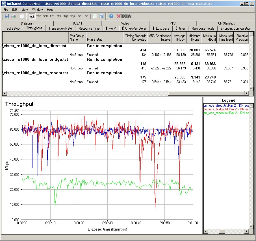
Task: Switch to the Jitter tab
Action: click(x=180, y=29)
